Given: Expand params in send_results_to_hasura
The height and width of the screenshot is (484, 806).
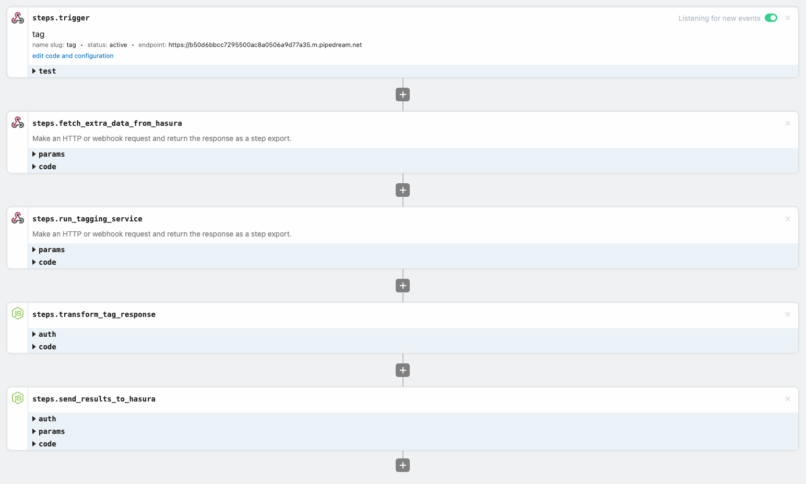Looking at the screenshot, I should click(x=413, y=431).
